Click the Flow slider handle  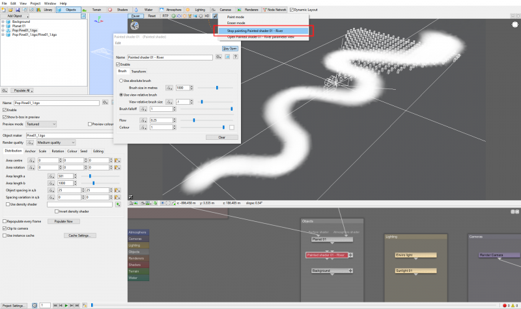pos(194,120)
